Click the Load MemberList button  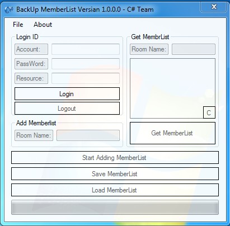point(115,190)
